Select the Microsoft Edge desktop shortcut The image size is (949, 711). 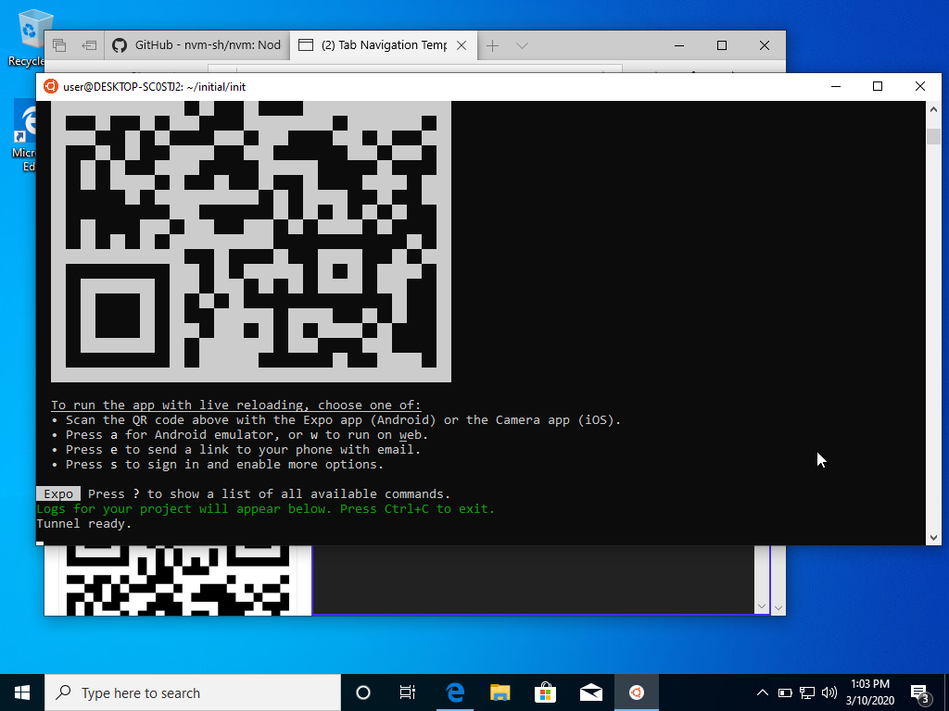tap(25, 137)
